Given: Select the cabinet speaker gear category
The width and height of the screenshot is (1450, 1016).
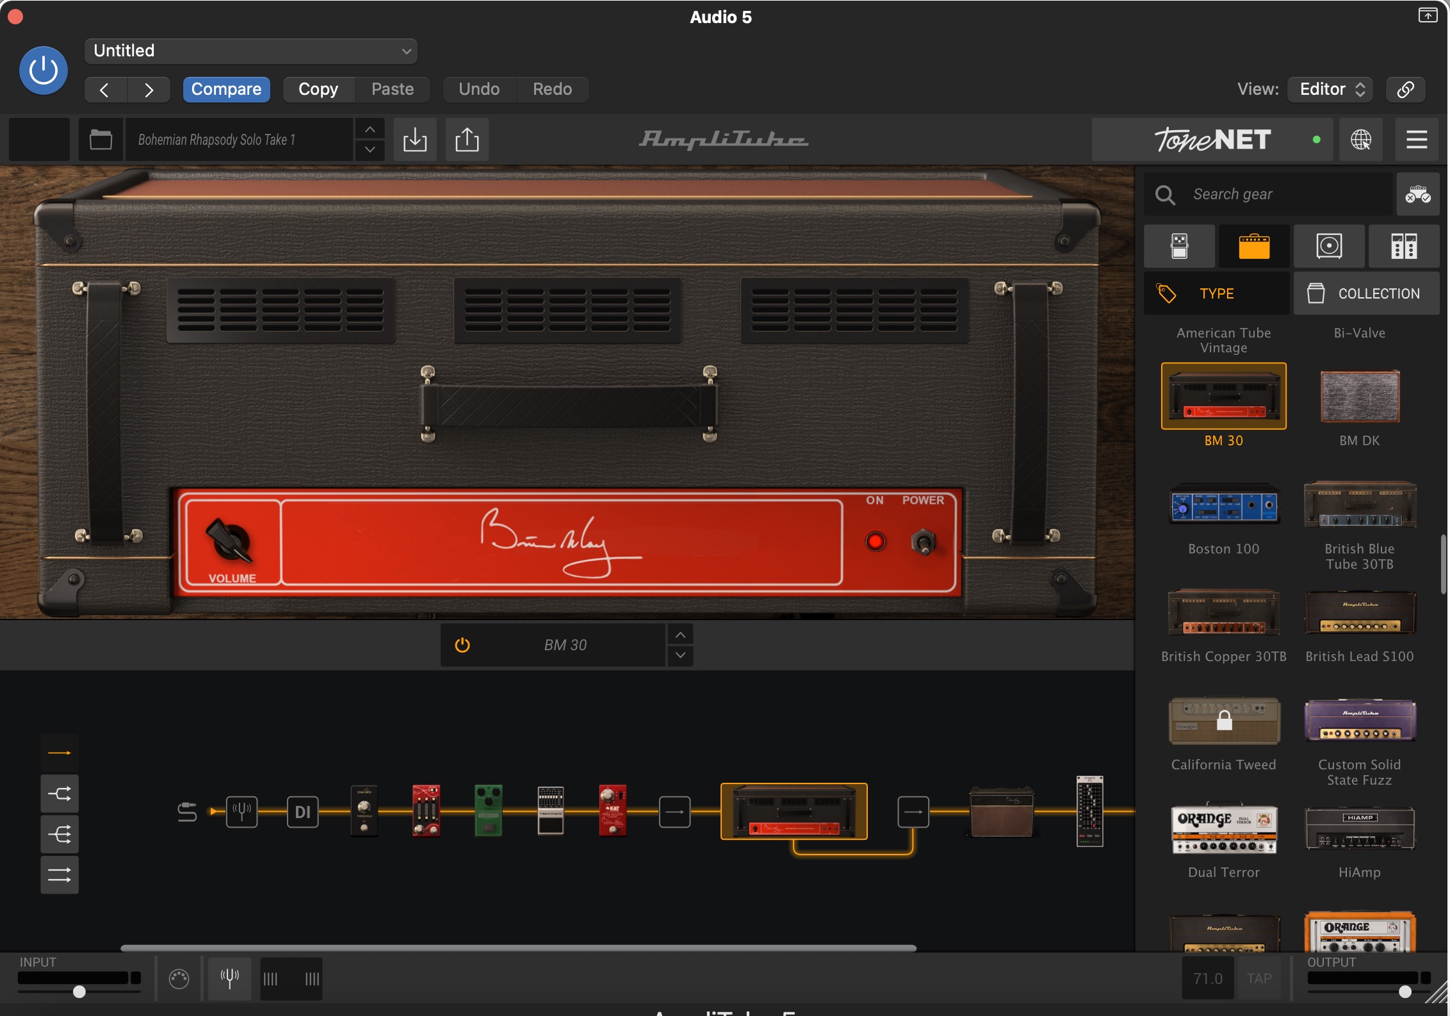Looking at the screenshot, I should pyautogui.click(x=1329, y=246).
